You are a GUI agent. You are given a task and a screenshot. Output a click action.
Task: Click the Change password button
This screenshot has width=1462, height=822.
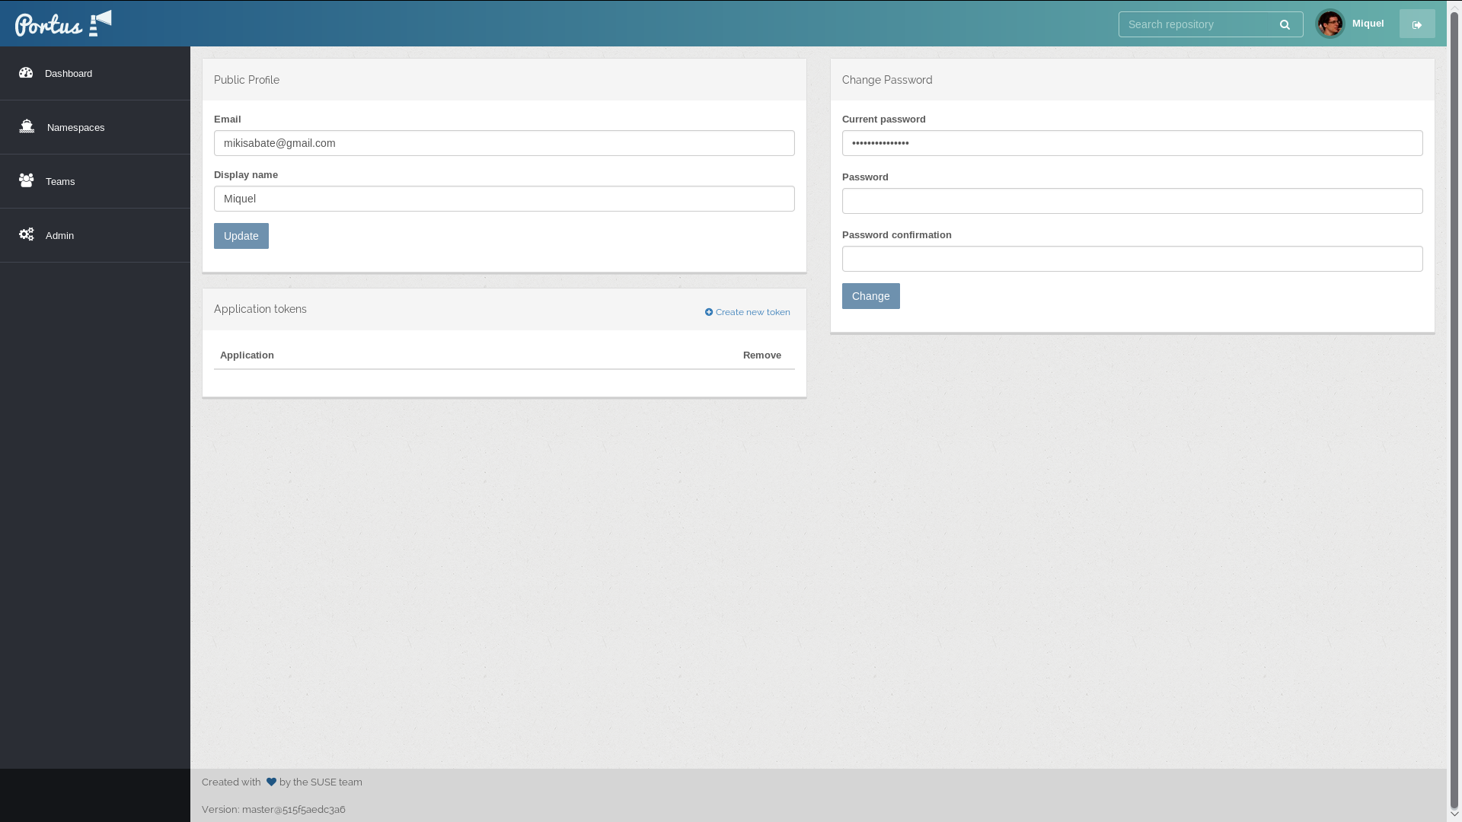coord(870,295)
